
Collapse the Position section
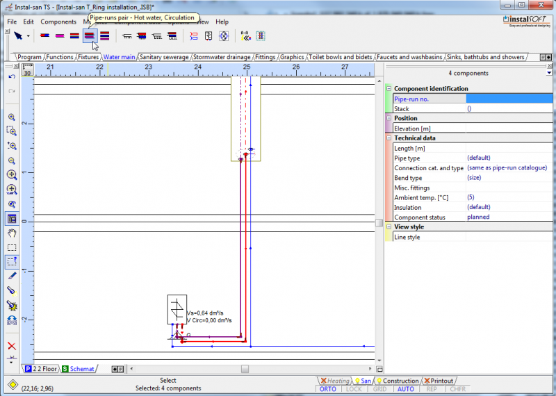[x=389, y=118]
